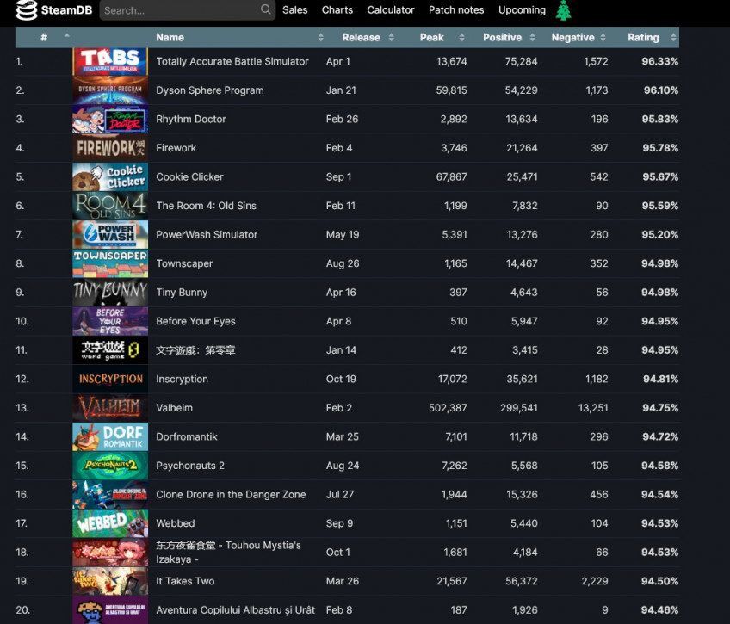Screen dimensions: 730x624
Task: Sort table by Release date column
Action: (362, 37)
